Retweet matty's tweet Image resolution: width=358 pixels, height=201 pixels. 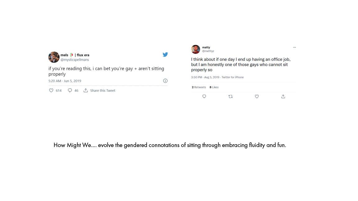[x=230, y=96]
